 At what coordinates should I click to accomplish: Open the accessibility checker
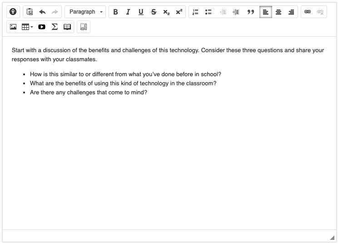(13, 12)
